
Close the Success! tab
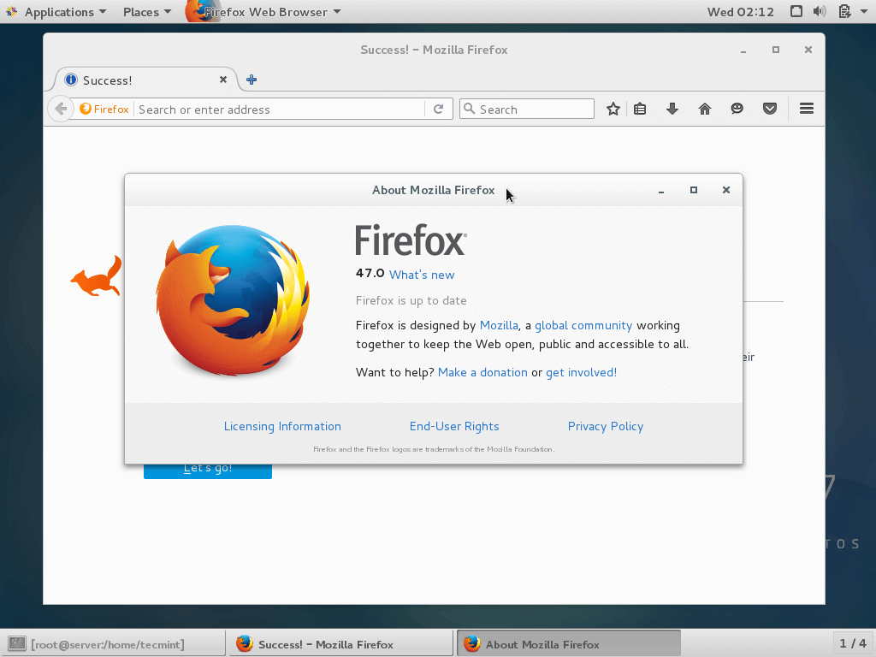tap(223, 80)
